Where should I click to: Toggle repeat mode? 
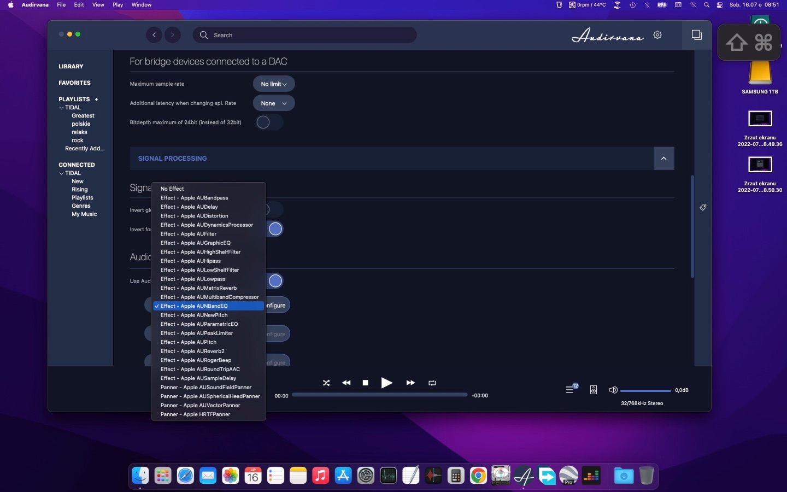click(x=432, y=383)
